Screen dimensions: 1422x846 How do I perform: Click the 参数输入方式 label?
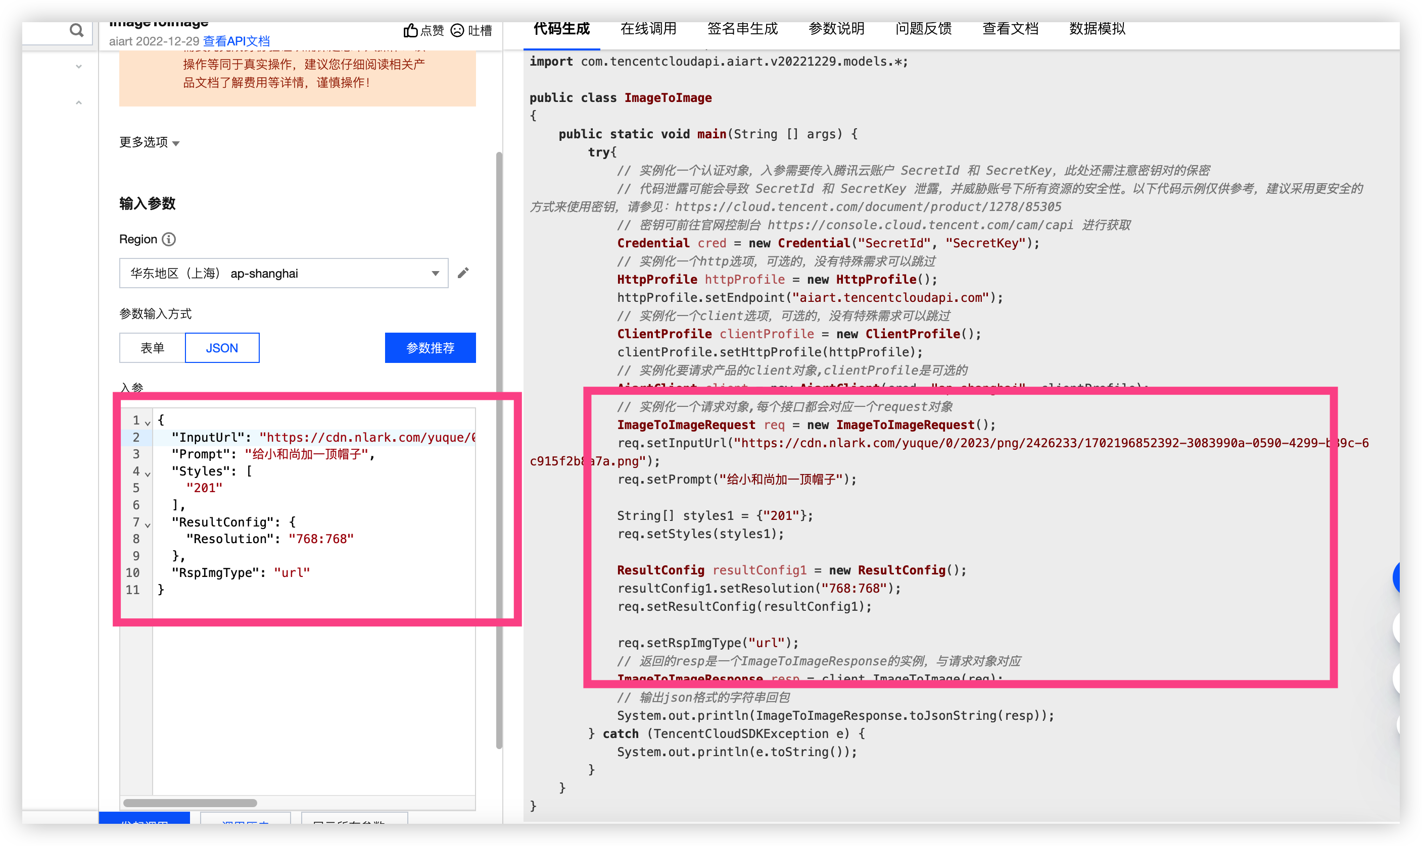point(155,313)
